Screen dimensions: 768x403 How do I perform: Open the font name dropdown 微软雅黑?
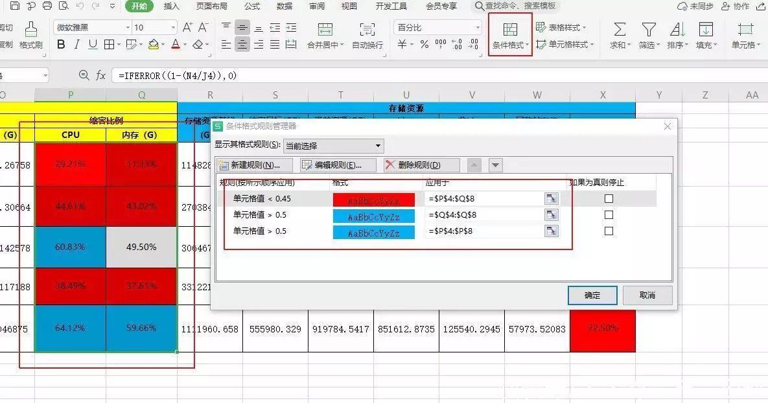coord(128,27)
